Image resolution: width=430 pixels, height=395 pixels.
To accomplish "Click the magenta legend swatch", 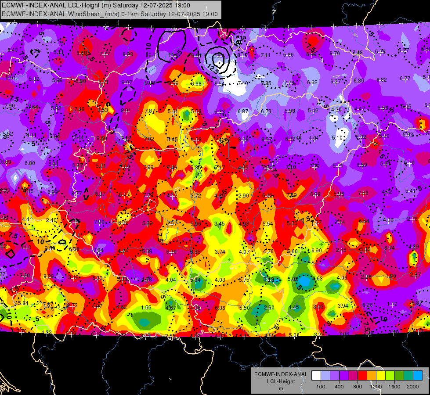I will coord(353,376).
